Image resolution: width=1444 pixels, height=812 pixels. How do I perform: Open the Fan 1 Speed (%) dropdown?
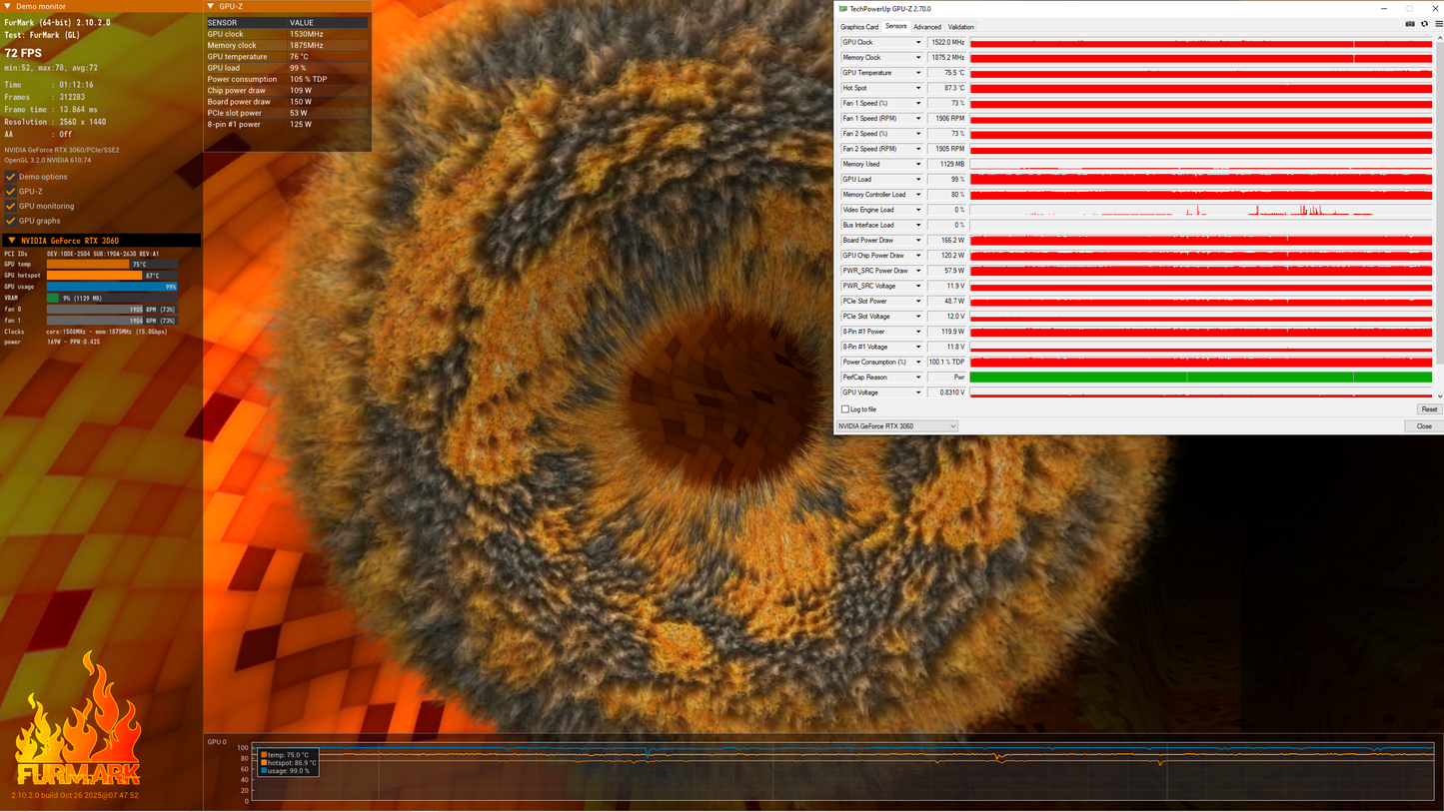tap(918, 103)
